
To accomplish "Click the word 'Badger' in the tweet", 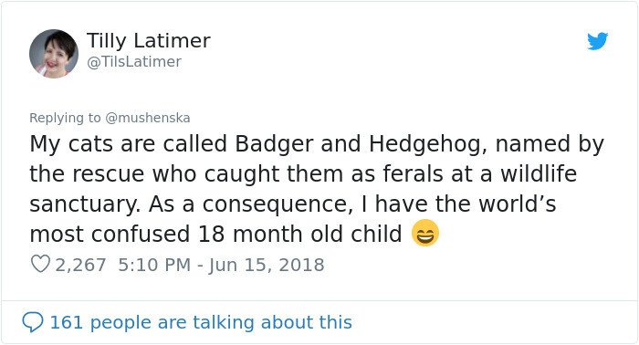I will 274,144.
